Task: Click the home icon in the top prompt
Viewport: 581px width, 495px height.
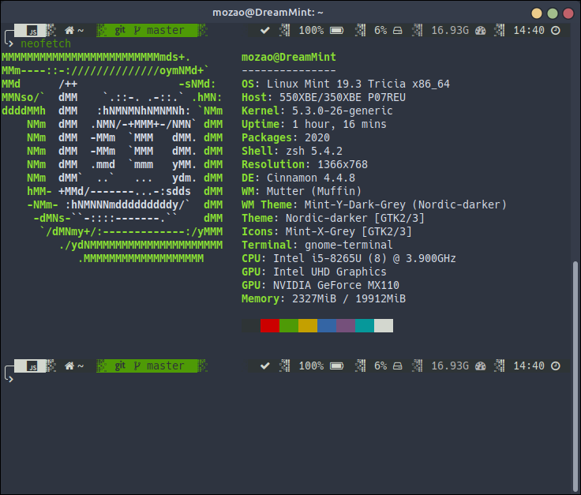Action: (69, 30)
